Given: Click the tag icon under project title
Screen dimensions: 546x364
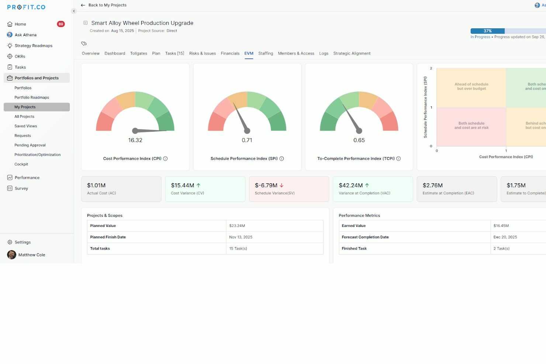Looking at the screenshot, I should click(84, 44).
